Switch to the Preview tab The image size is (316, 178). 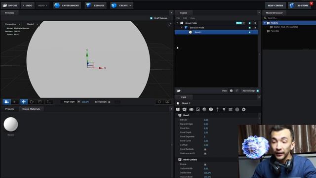coord(9,13)
